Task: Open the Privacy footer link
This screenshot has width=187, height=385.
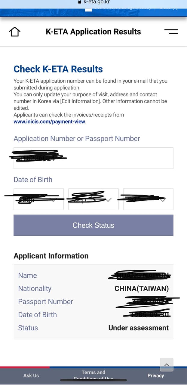Action: 156,375
